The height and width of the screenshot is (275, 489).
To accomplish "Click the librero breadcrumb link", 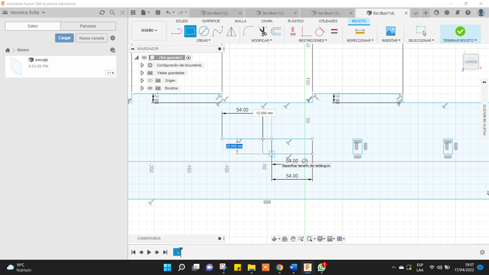I will click(x=23, y=50).
